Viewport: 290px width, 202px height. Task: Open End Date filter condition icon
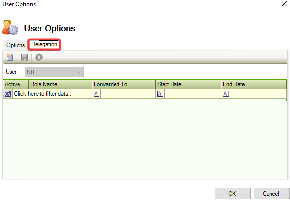pos(226,94)
